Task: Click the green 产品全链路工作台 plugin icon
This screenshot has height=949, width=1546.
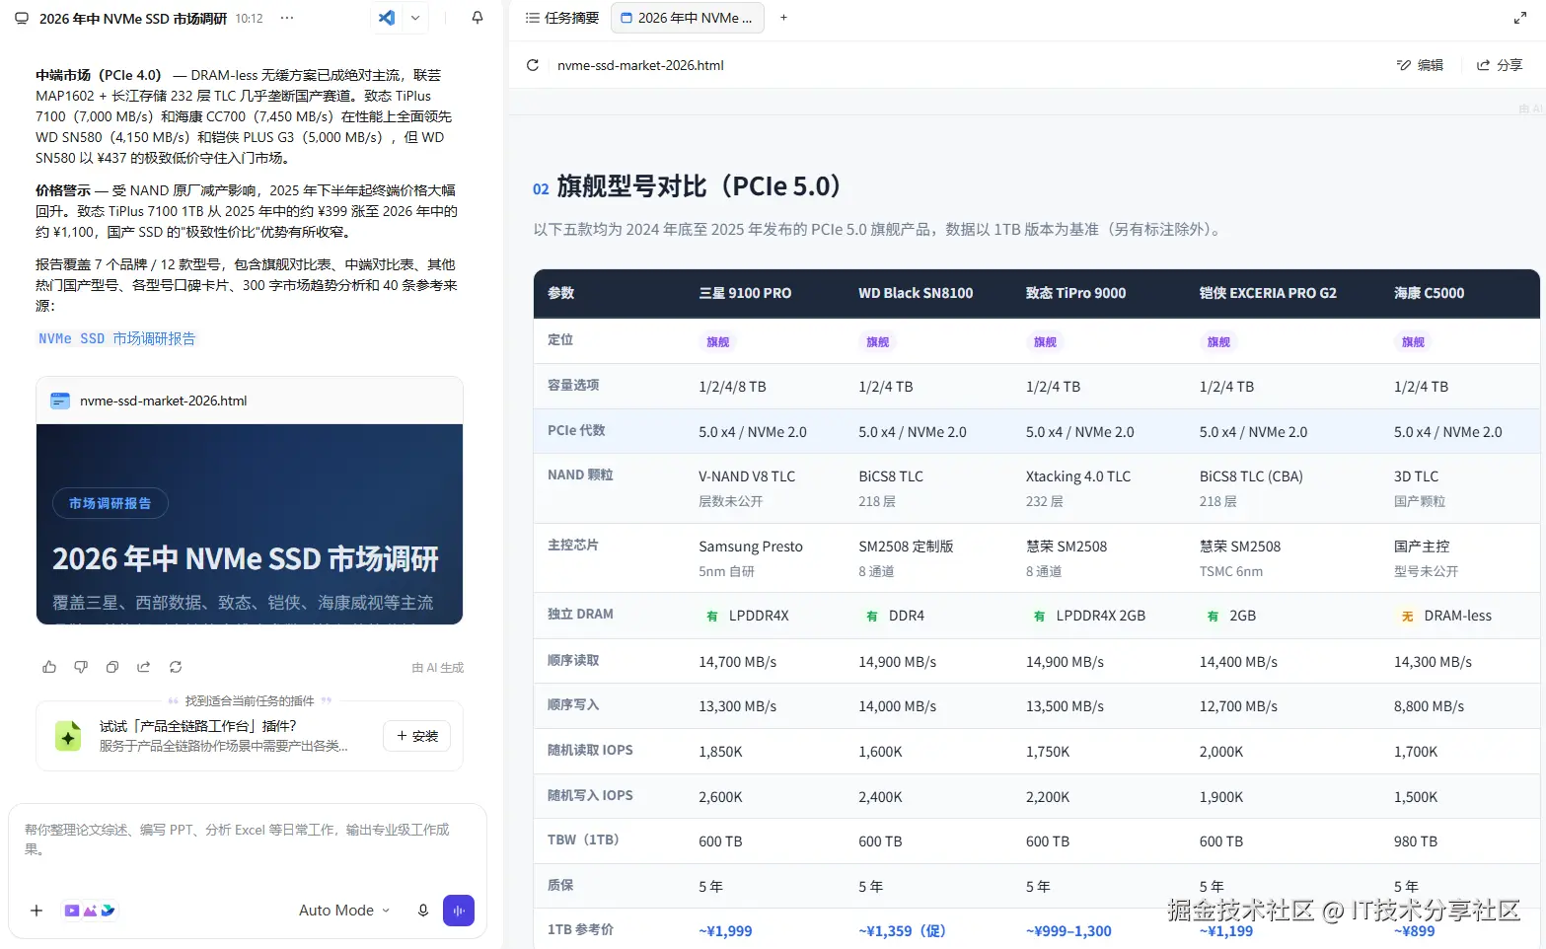Action: click(68, 736)
